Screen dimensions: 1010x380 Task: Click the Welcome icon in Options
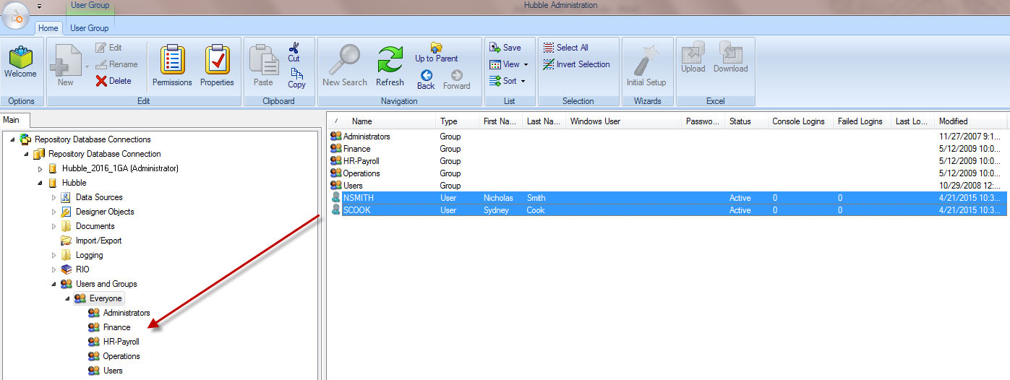[20, 59]
